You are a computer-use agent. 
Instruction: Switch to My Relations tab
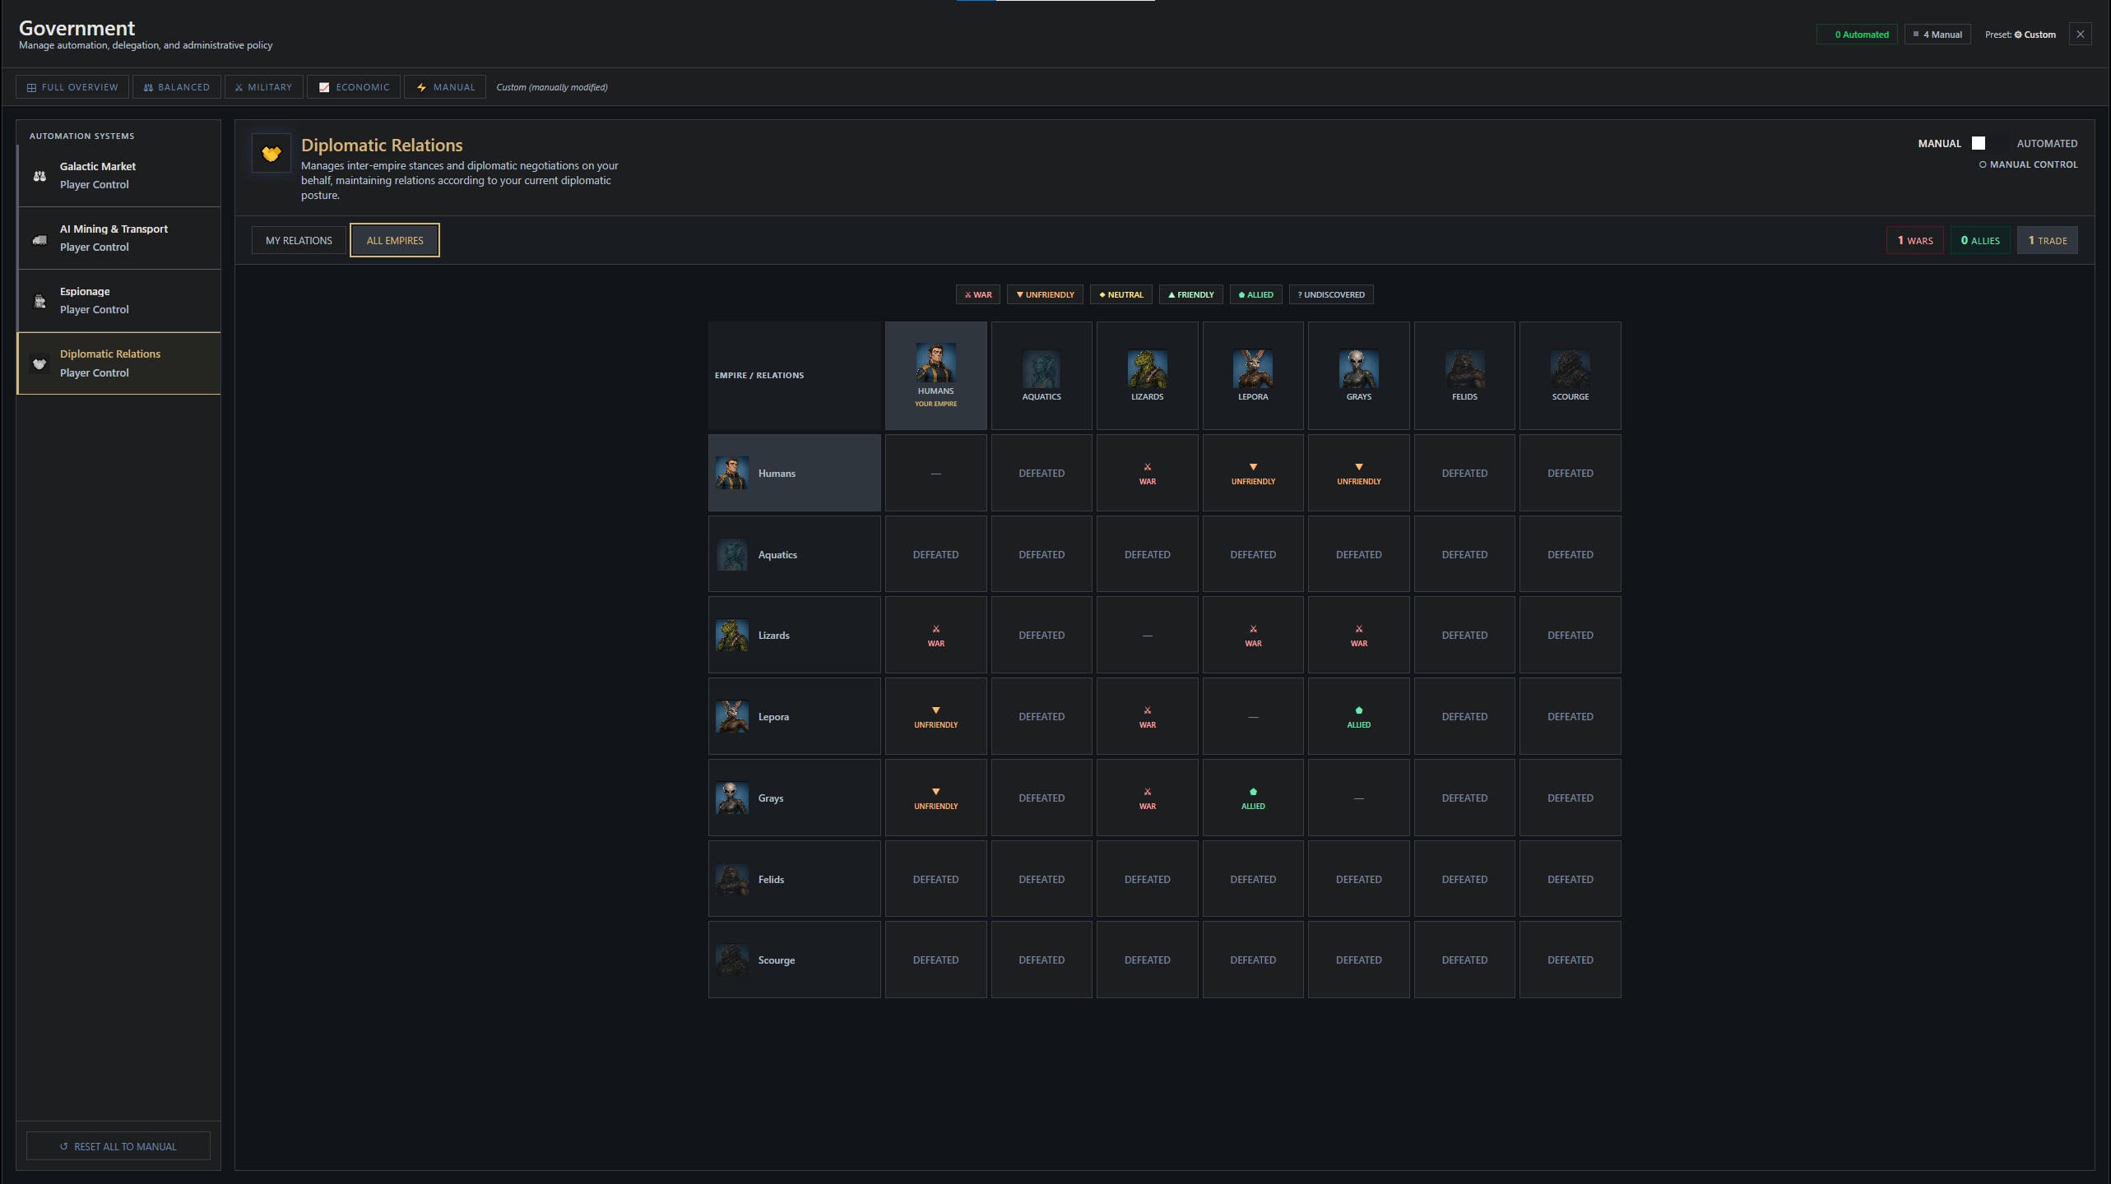299,240
